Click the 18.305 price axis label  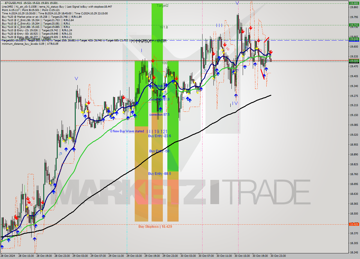pyautogui.click(x=354, y=243)
